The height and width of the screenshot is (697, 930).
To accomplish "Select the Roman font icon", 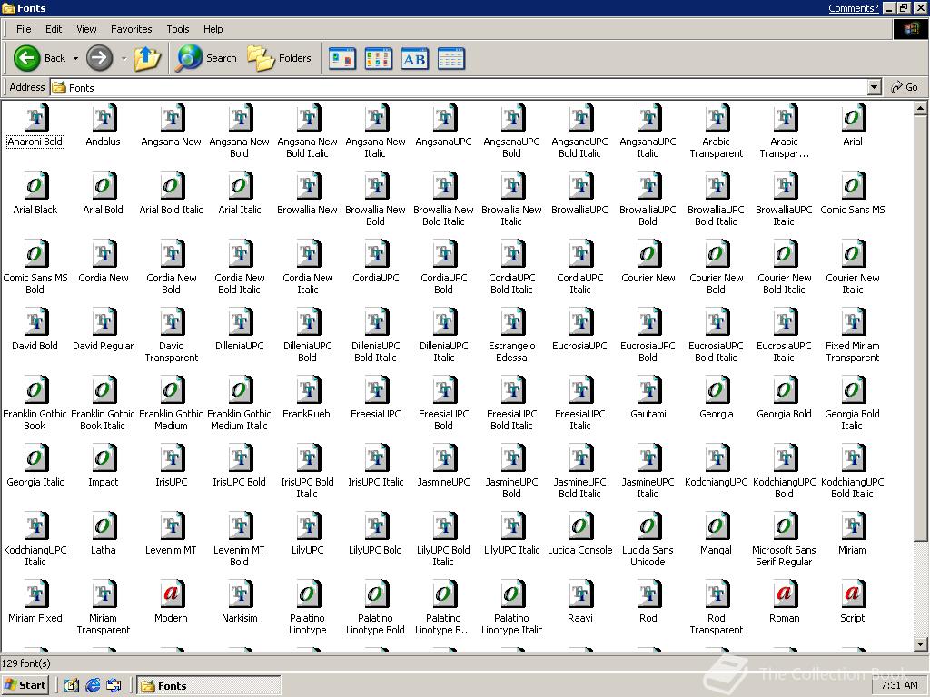I will 785,594.
